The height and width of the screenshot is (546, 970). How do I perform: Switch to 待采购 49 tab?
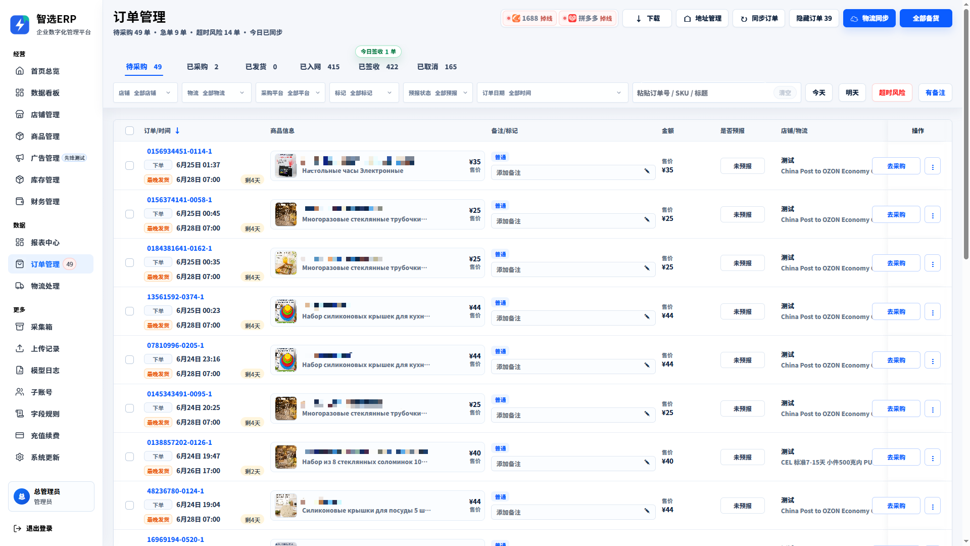click(x=144, y=67)
